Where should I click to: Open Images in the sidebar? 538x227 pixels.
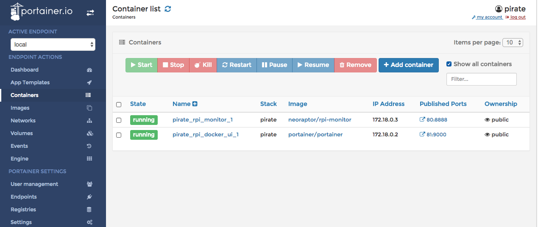coord(20,108)
